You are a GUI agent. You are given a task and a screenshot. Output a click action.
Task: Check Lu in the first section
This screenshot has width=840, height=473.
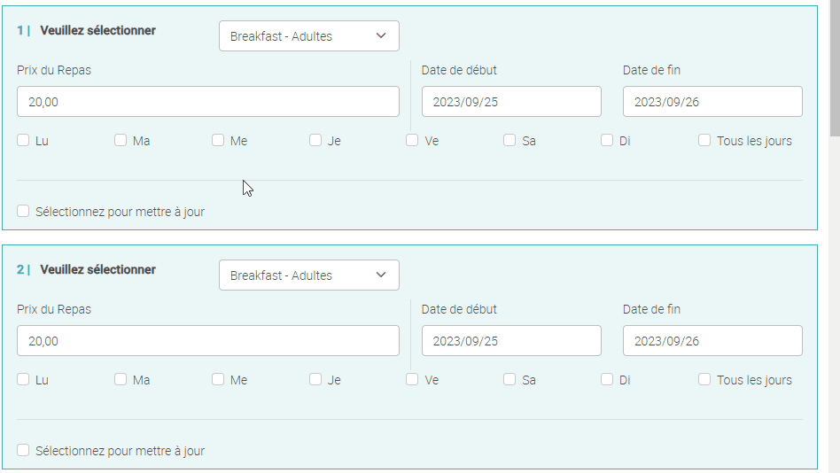tap(23, 140)
